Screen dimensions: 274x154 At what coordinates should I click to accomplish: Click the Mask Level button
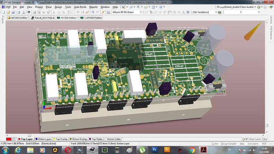255,139
